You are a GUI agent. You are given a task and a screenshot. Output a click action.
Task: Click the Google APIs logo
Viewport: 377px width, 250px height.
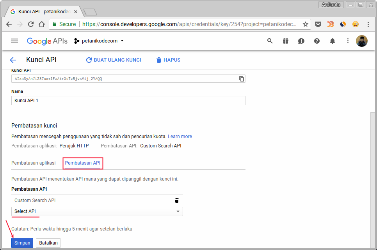tap(47, 41)
